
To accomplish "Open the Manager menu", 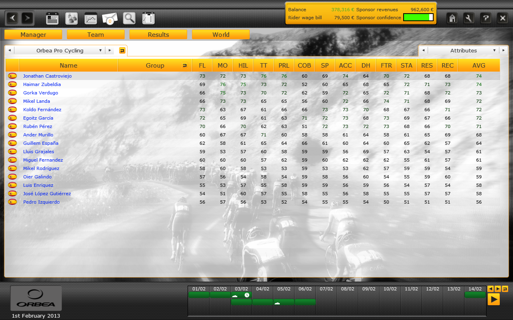I will [33, 35].
